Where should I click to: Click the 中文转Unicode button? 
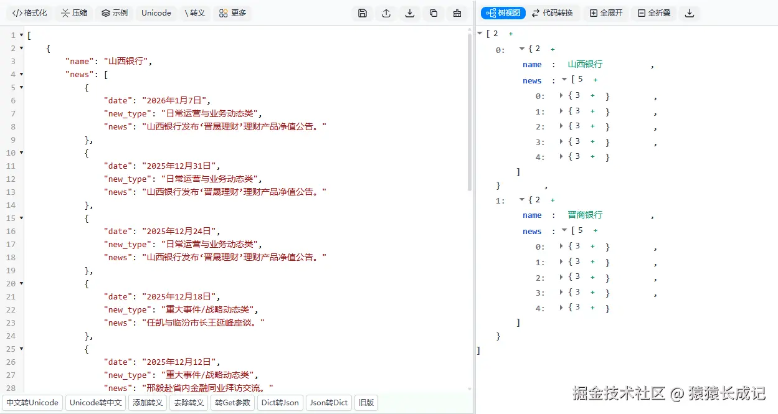tap(32, 403)
